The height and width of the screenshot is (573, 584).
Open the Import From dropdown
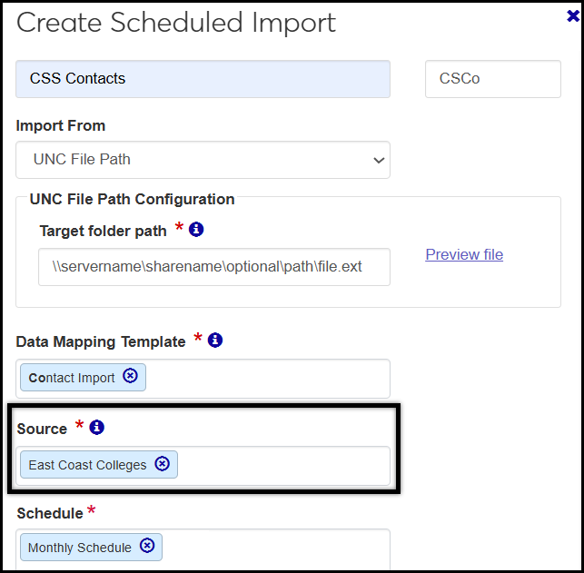(203, 160)
